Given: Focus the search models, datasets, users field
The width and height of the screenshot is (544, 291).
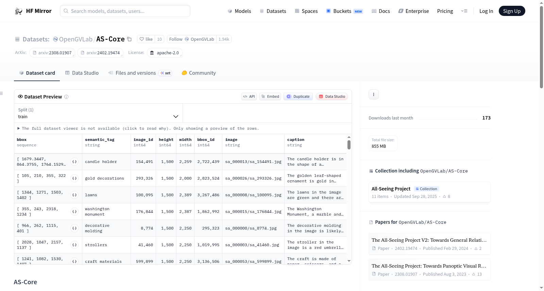Looking at the screenshot, I should pyautogui.click(x=125, y=11).
